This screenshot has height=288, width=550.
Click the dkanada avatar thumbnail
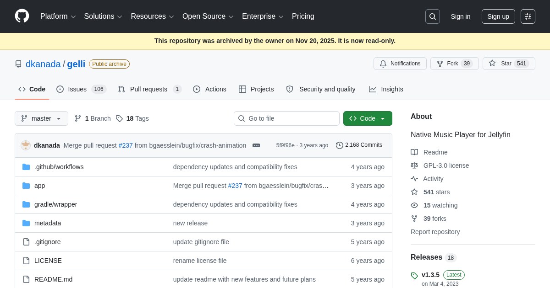tap(26, 145)
